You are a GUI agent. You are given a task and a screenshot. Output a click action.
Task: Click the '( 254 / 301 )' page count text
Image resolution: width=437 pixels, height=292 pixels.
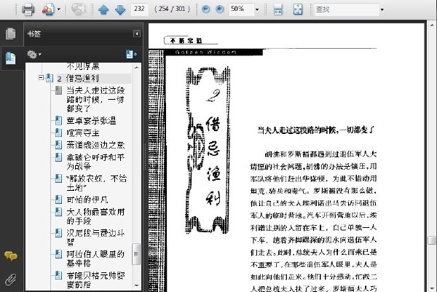172,9
